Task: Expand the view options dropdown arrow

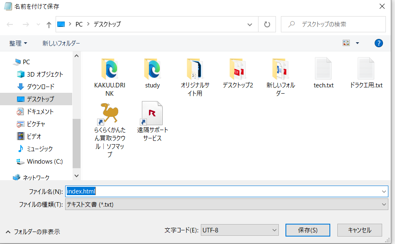Action: [357, 43]
